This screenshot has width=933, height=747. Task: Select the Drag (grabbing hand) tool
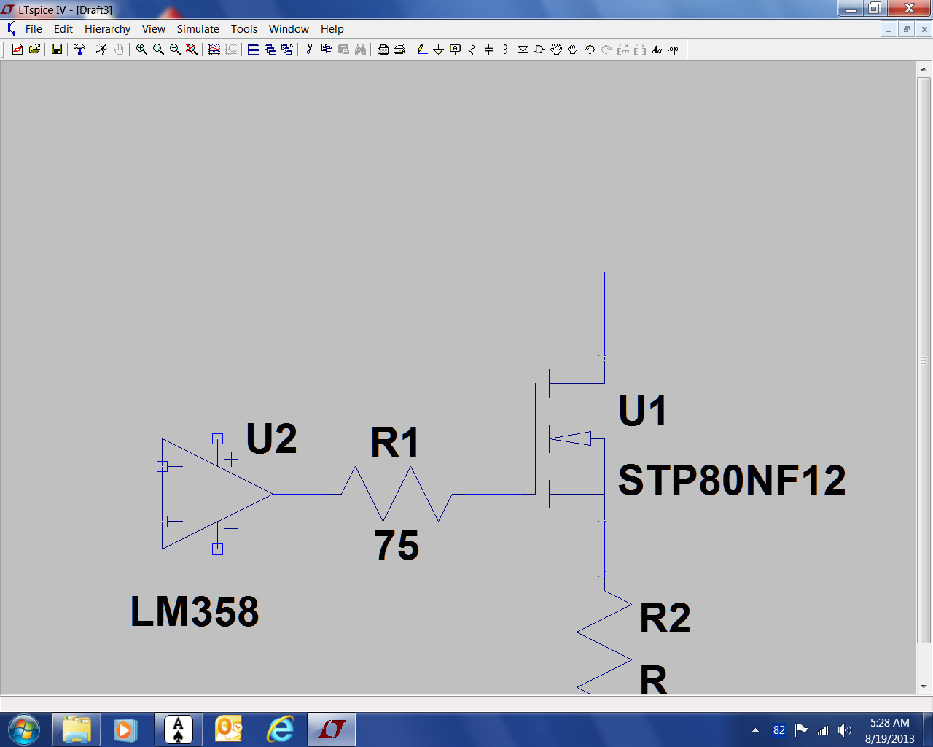pyautogui.click(x=573, y=50)
